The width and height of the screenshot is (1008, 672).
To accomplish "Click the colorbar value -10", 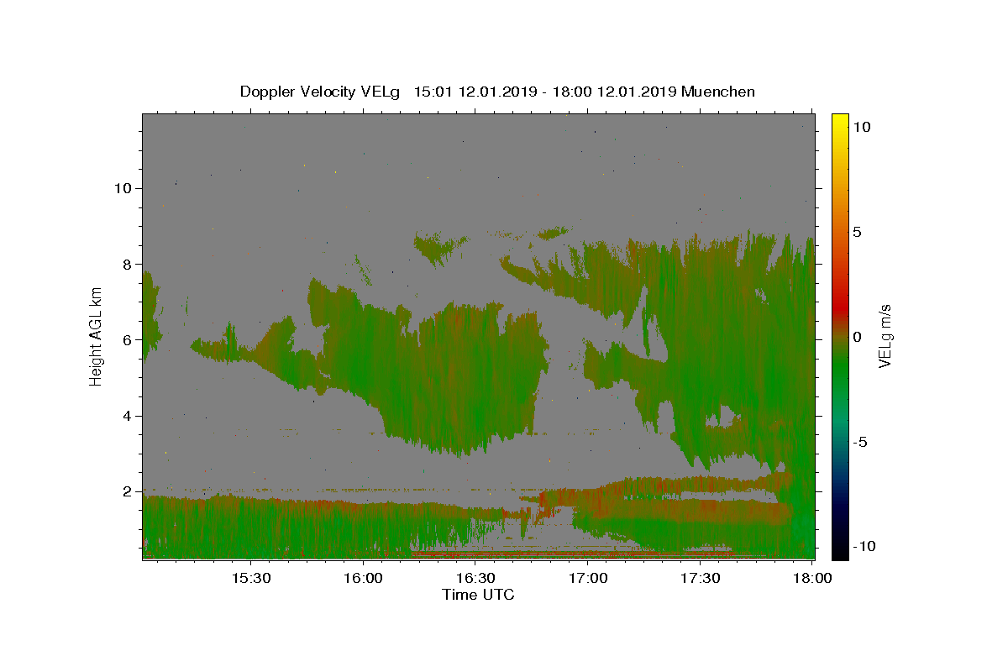I will click(864, 546).
